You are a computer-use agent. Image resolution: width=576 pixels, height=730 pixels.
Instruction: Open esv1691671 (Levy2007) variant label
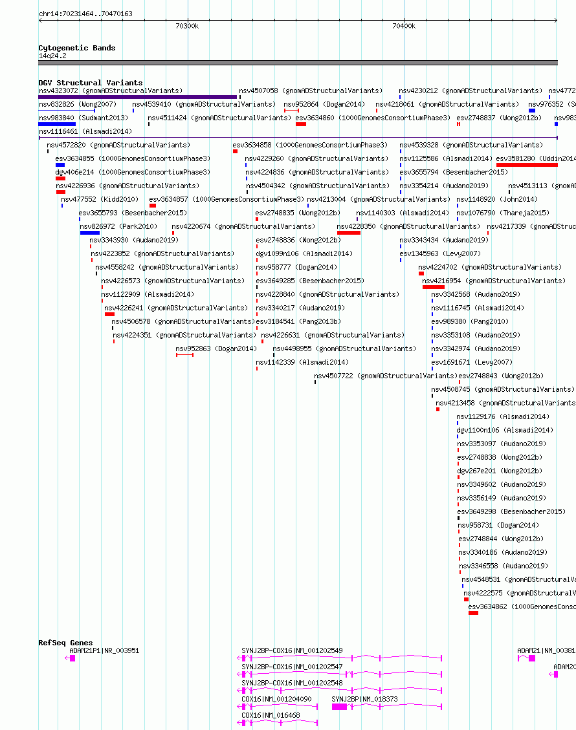coord(472,361)
